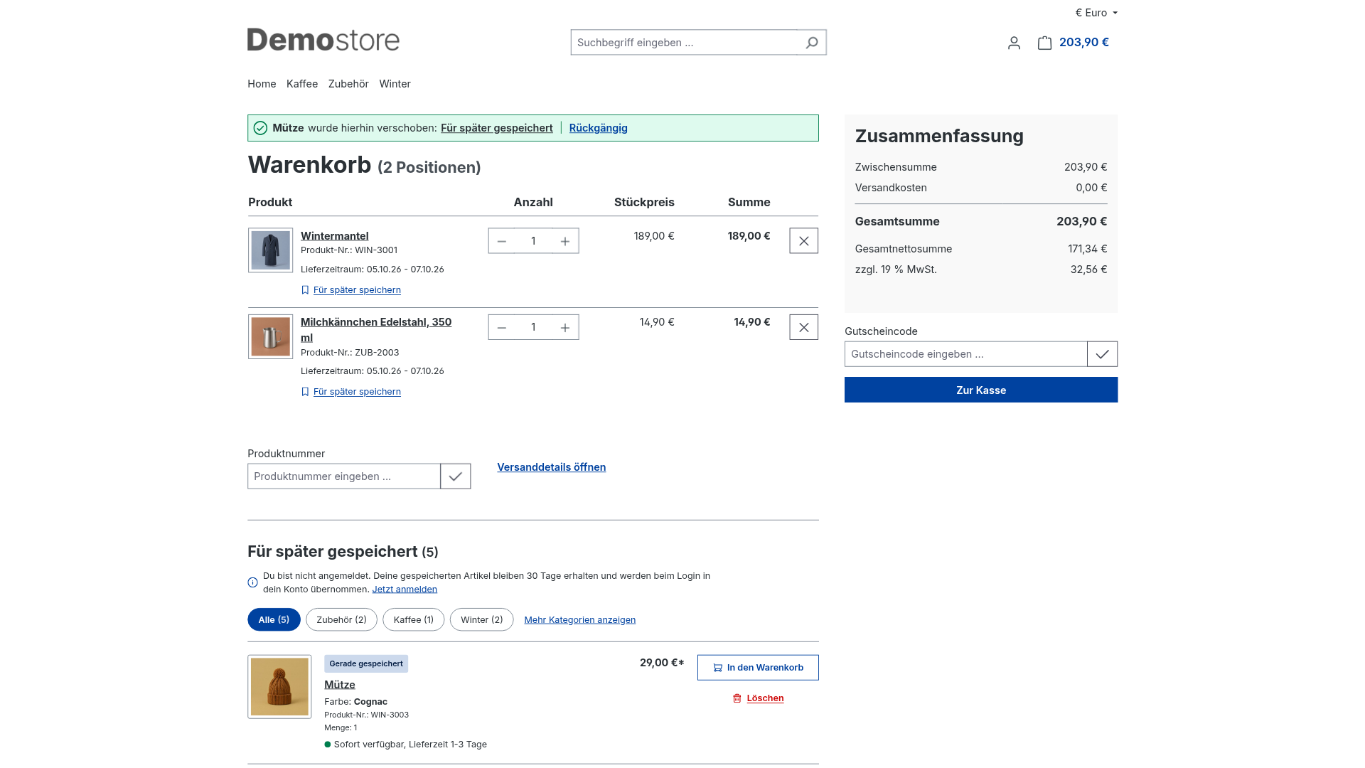
Task: Select the Alle (5) filter
Action: (x=274, y=620)
